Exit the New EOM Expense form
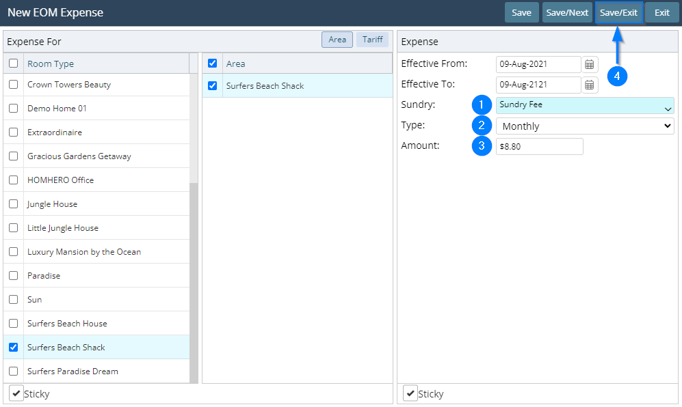The image size is (682, 407). click(x=661, y=12)
